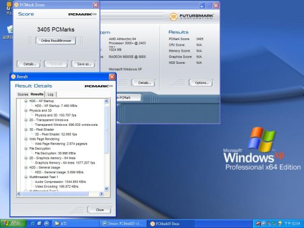
Task: Click the '1024 MB' memory value
Action: click(115, 50)
